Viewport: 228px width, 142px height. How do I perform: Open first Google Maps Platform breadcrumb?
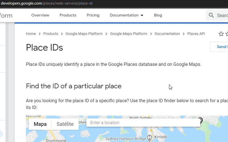click(84, 34)
